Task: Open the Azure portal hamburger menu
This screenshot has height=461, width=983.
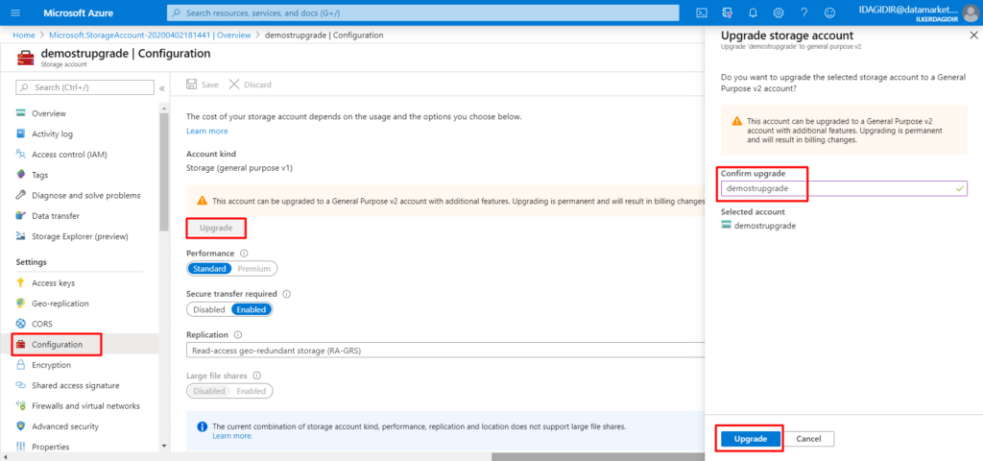Action: (15, 12)
